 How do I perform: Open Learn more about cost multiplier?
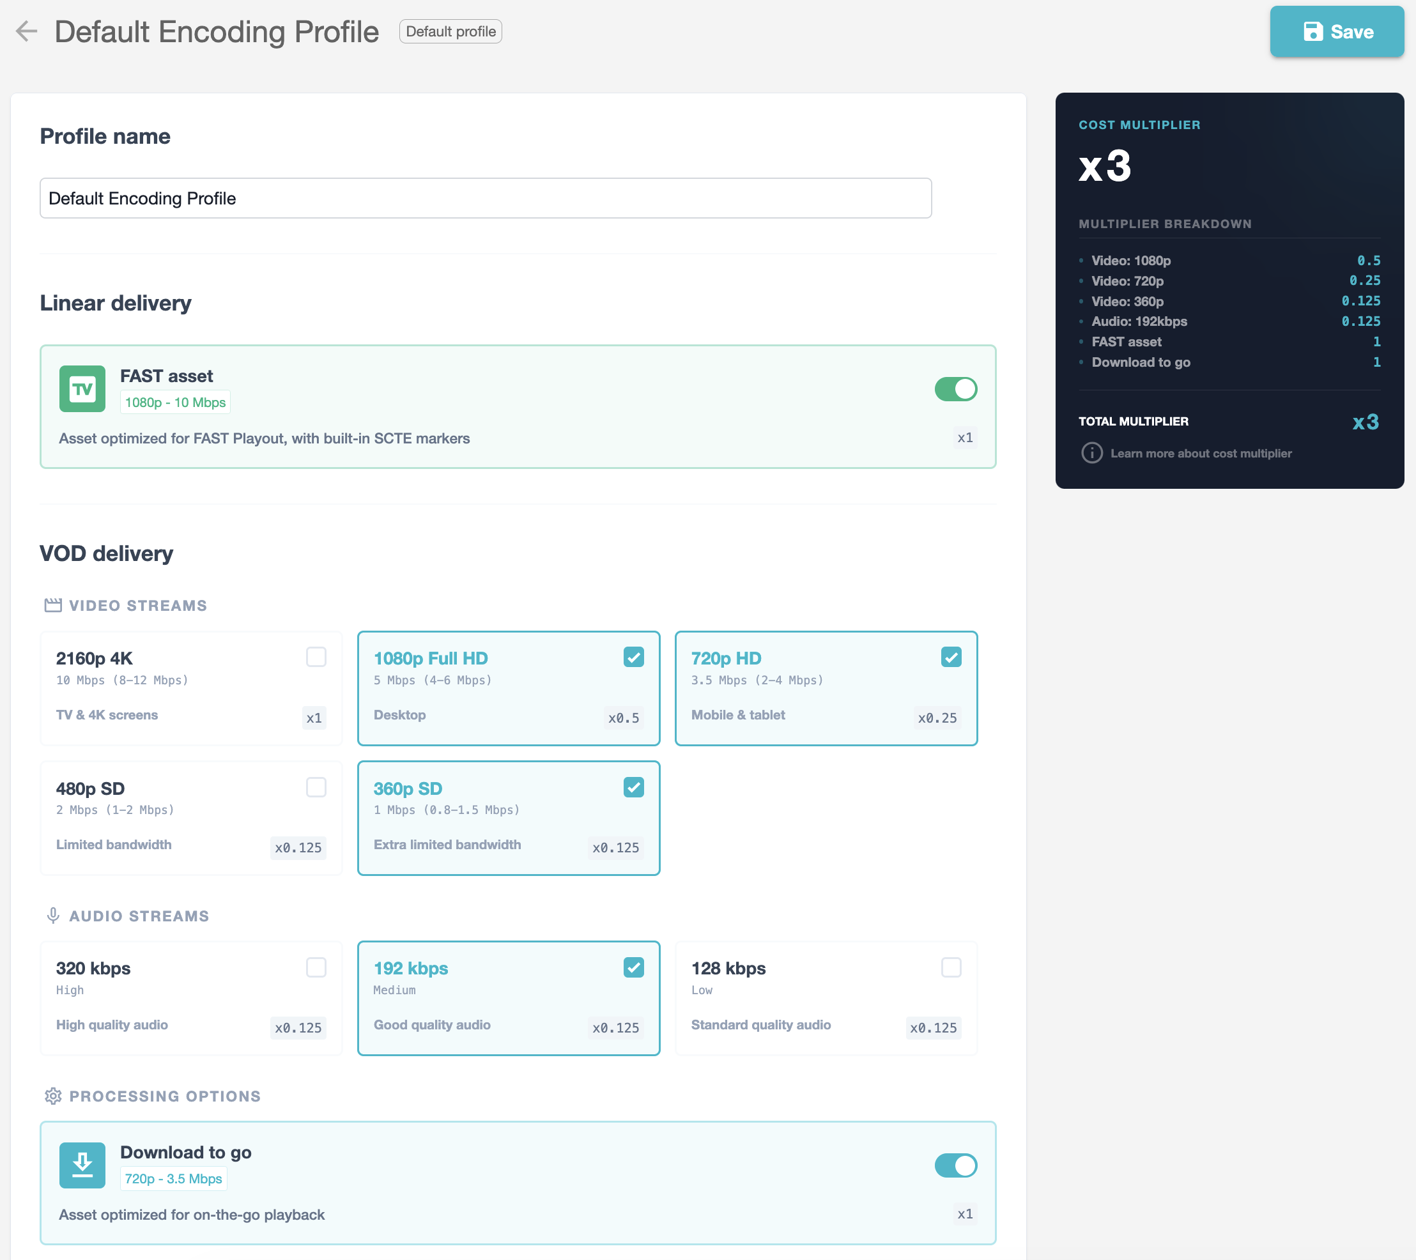tap(1201, 453)
